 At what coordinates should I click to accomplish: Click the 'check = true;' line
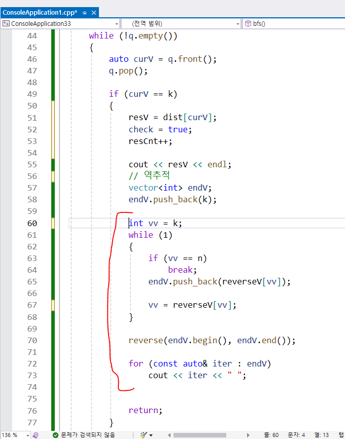[x=160, y=130]
